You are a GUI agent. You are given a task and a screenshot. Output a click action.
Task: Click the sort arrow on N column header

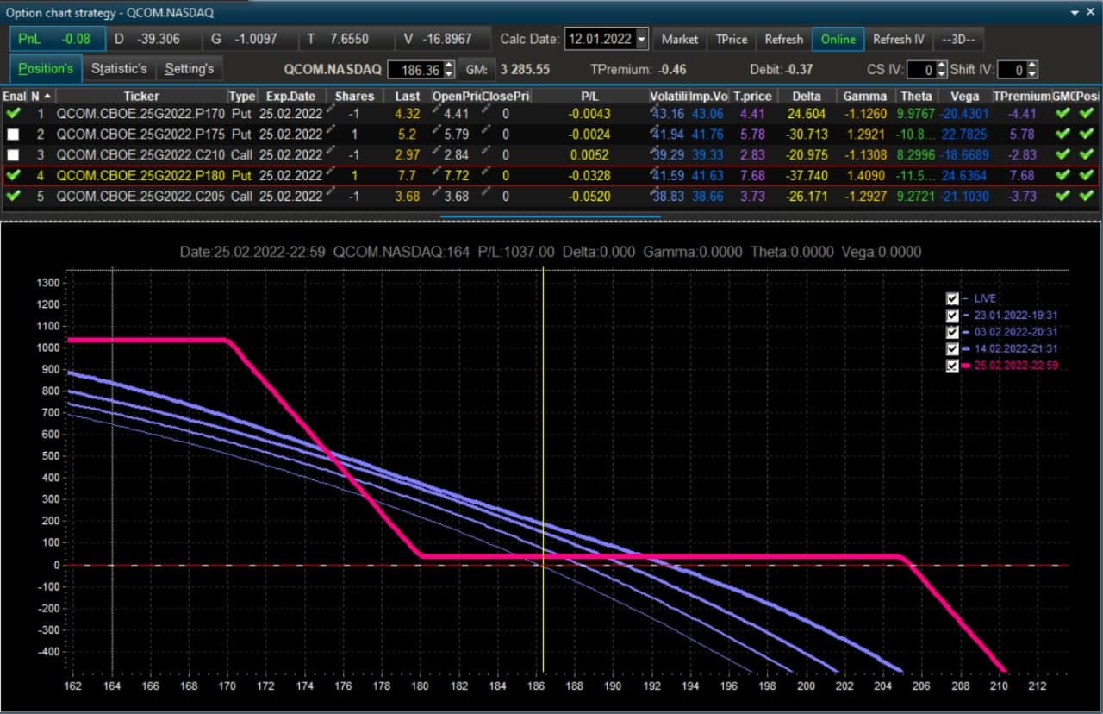coord(47,96)
